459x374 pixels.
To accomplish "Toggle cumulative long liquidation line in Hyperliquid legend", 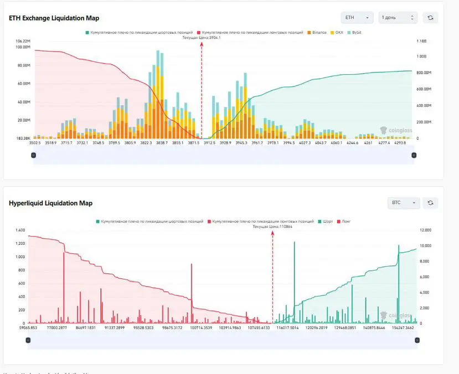I will (x=261, y=222).
